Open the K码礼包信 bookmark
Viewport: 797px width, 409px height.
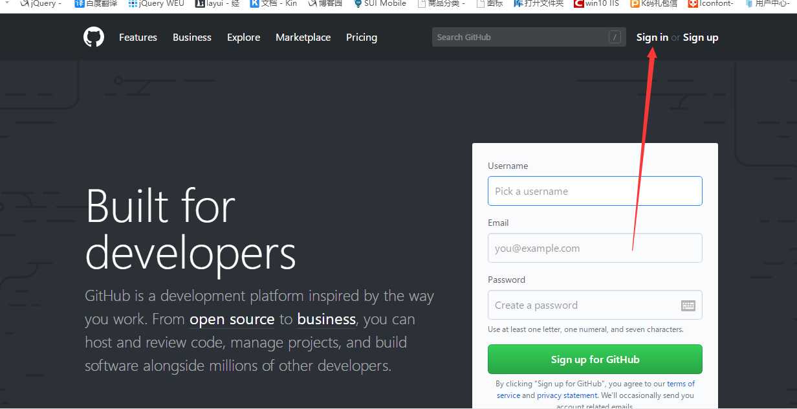653,3
